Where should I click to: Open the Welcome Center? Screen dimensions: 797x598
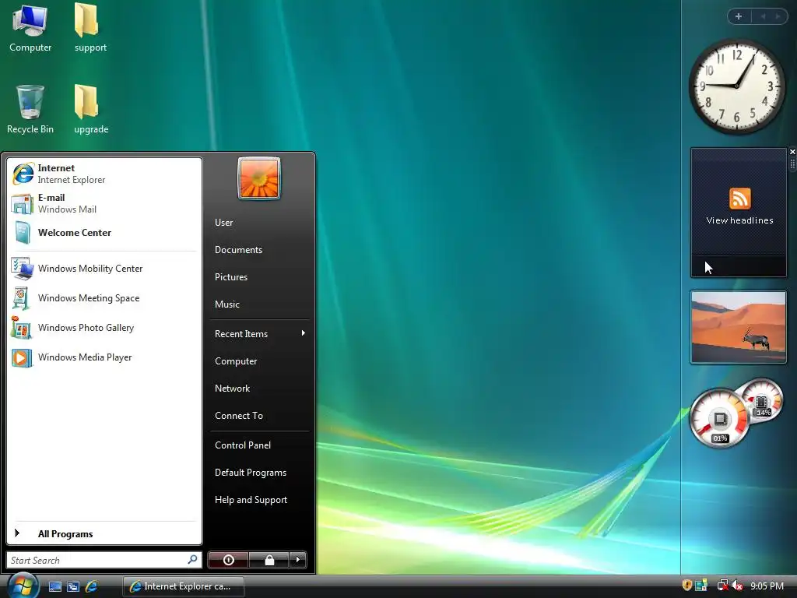coord(104,233)
